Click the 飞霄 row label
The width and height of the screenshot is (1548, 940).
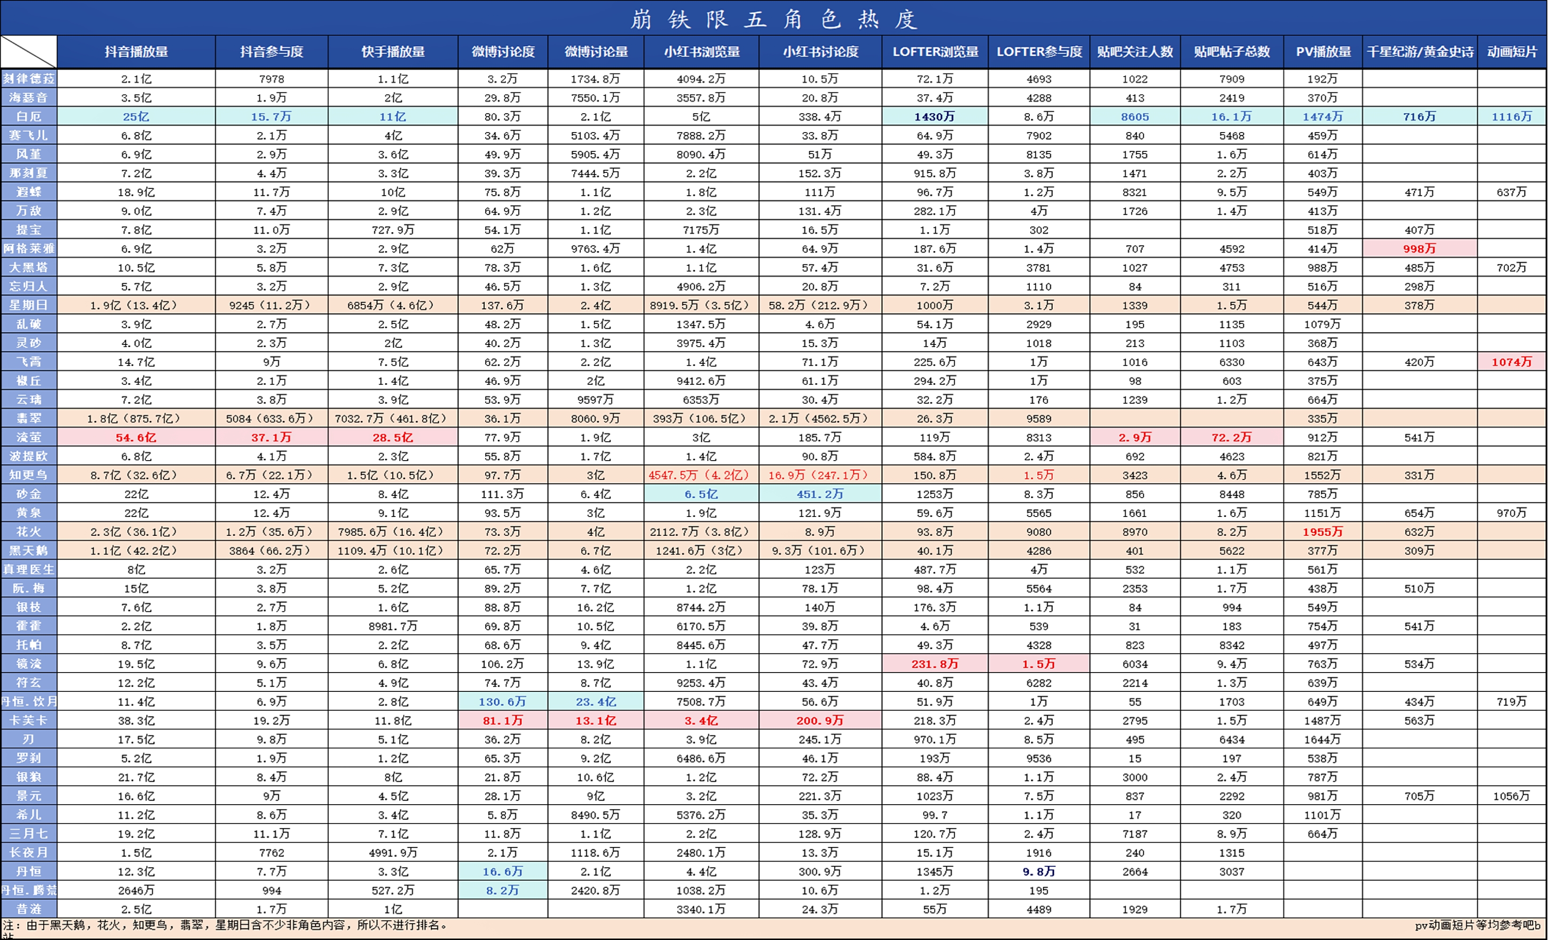coord(29,362)
